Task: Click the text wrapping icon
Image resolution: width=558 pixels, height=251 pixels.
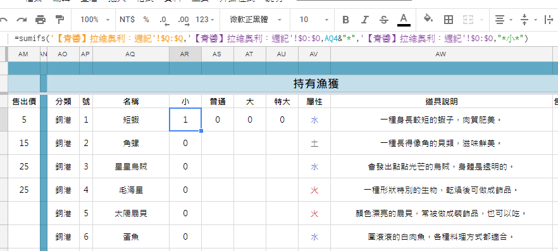Action: [x=549, y=20]
